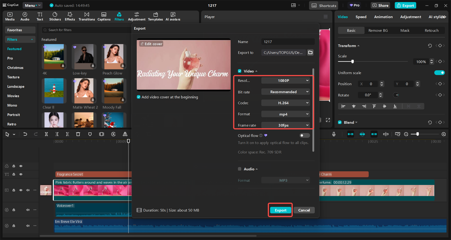Open the video Format dropdown showing mp4
The image size is (451, 240).
tap(285, 114)
